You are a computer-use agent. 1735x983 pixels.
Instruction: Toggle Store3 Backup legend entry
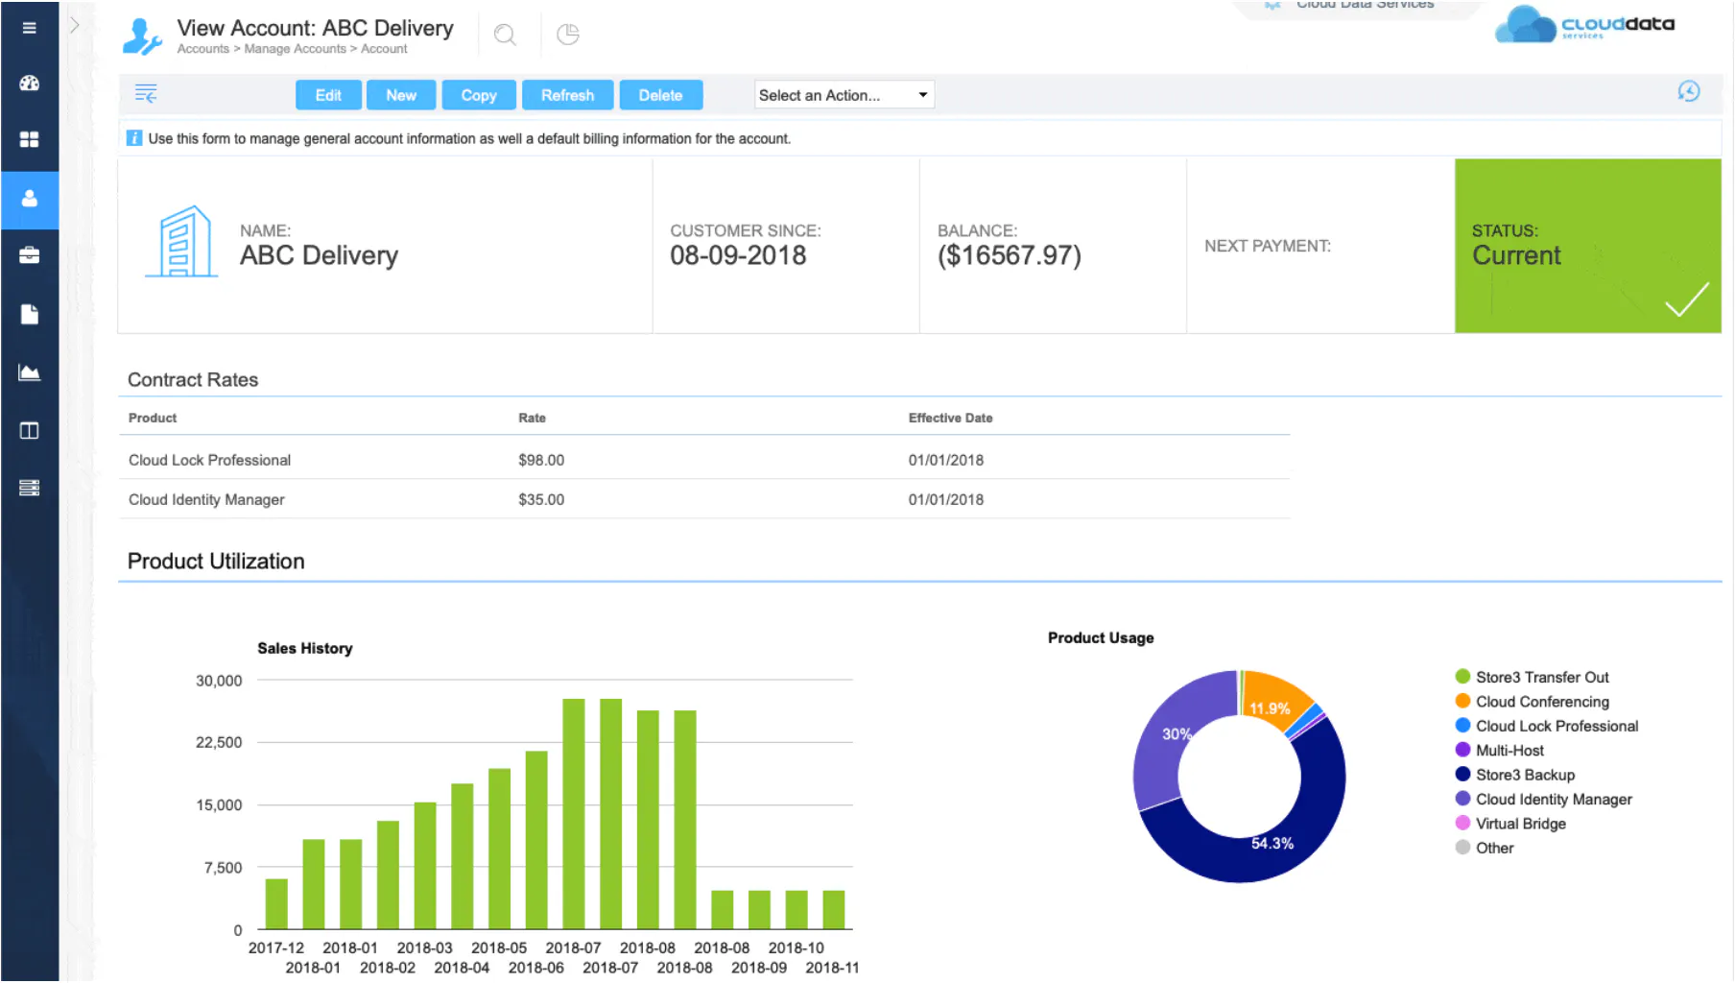[x=1524, y=775]
